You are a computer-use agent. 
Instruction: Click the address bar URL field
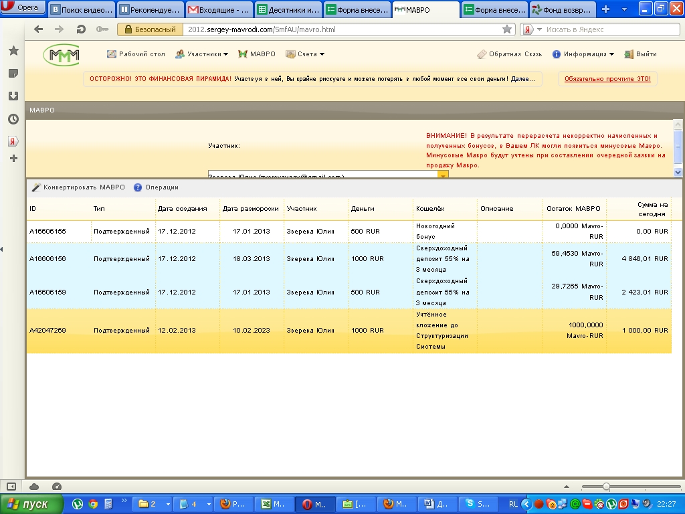tap(343, 29)
